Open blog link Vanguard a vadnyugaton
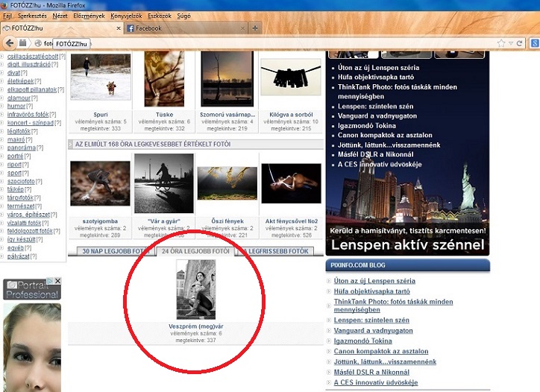The image size is (540, 392). (x=374, y=330)
